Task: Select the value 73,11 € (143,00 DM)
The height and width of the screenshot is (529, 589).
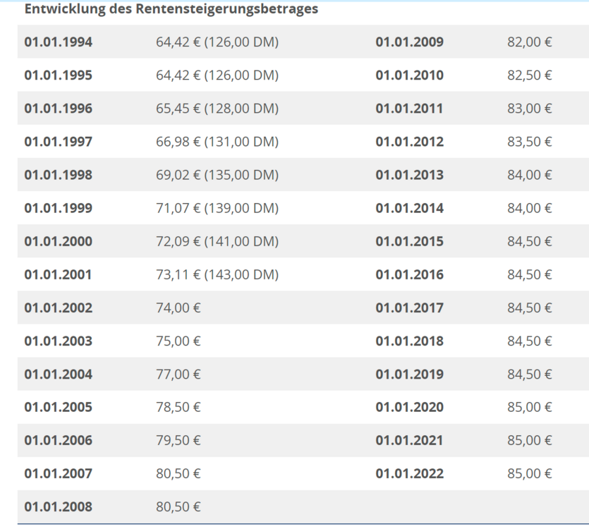Action: point(217,274)
